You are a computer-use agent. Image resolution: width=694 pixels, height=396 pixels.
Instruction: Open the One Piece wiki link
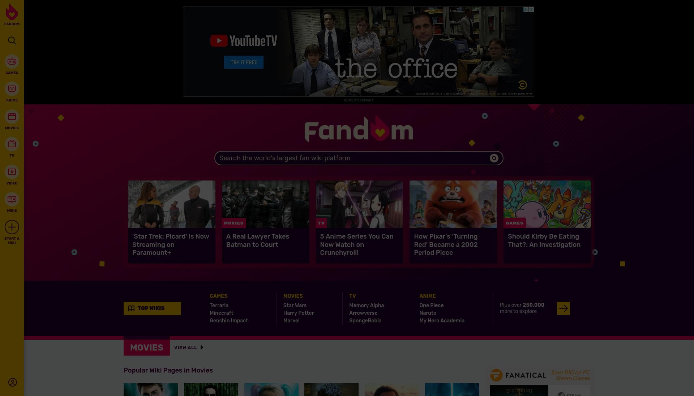click(432, 305)
